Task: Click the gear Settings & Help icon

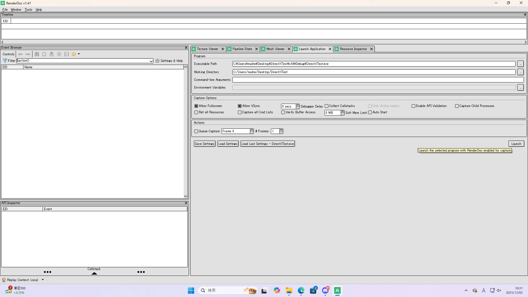Action: (157, 61)
